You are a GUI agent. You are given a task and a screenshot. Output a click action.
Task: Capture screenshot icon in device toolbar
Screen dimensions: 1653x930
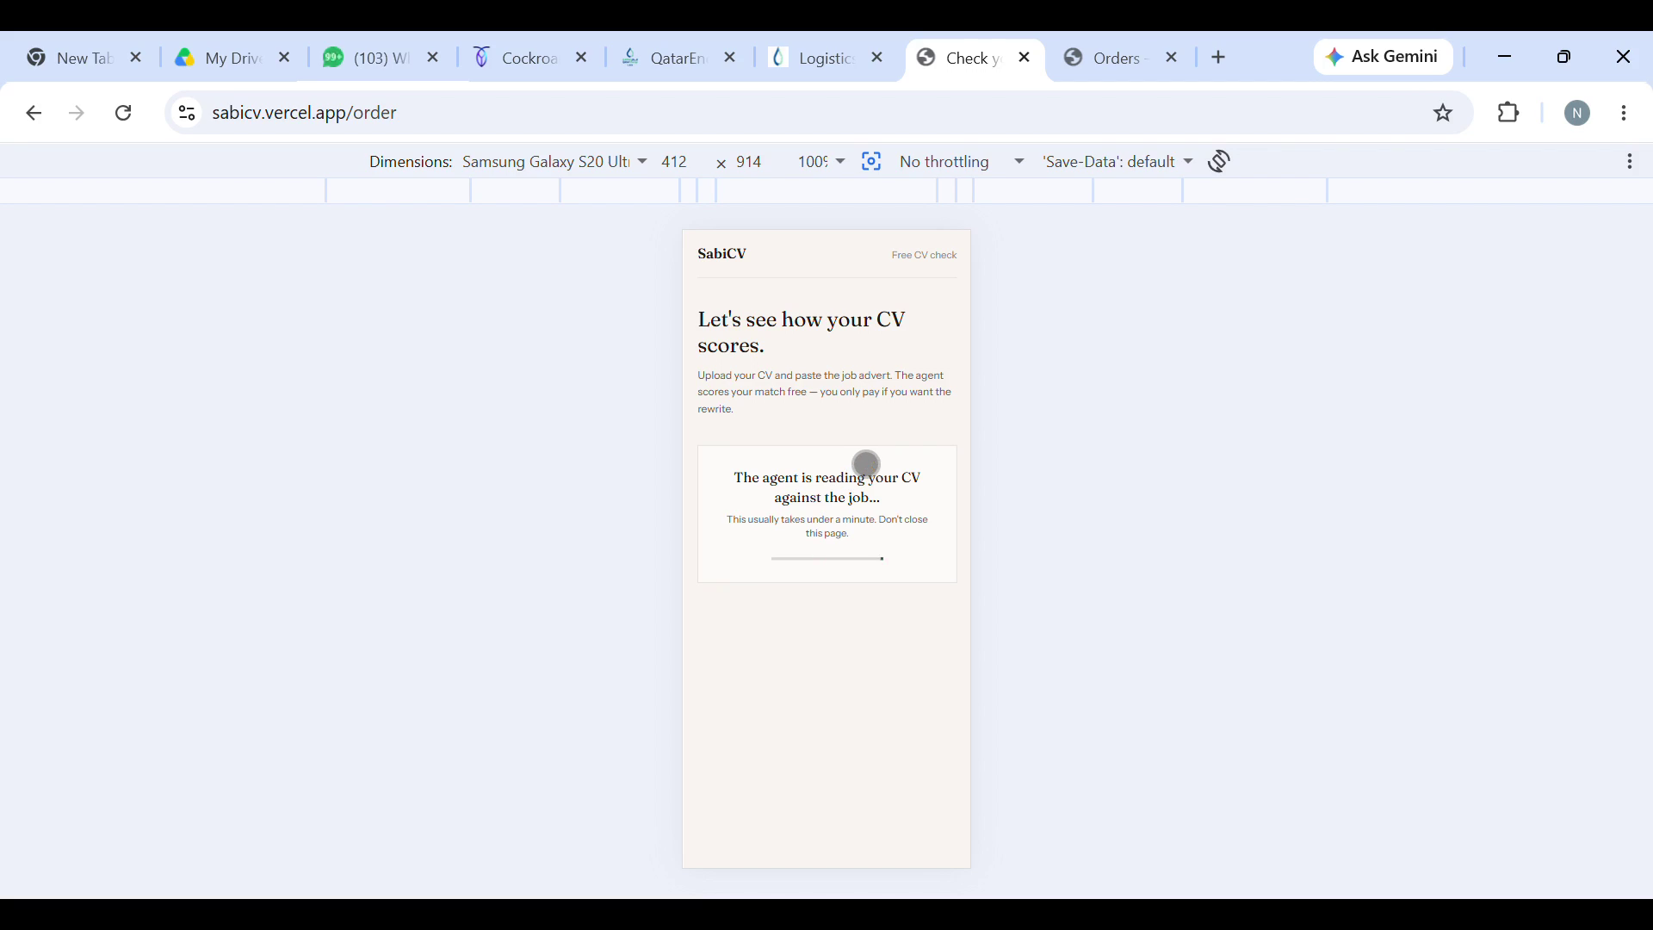click(x=871, y=162)
